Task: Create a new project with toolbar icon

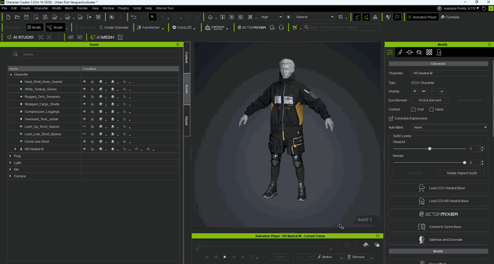Action: (x=8, y=17)
